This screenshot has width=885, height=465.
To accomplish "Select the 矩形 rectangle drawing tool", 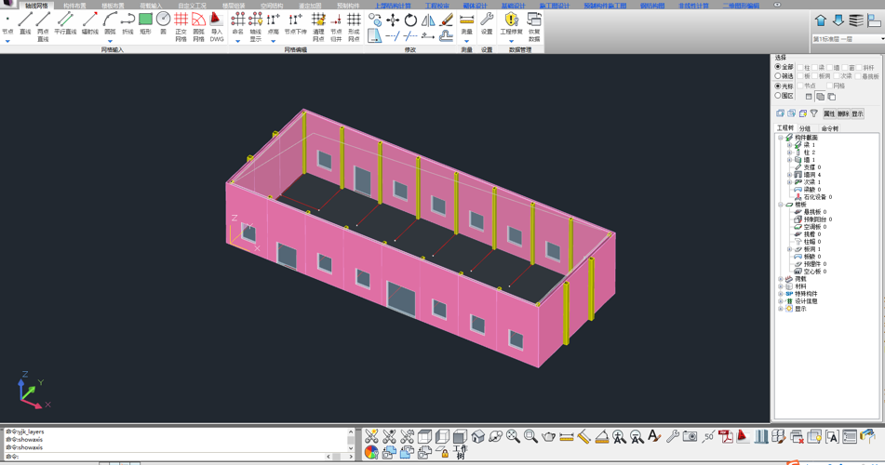I will coord(145,23).
